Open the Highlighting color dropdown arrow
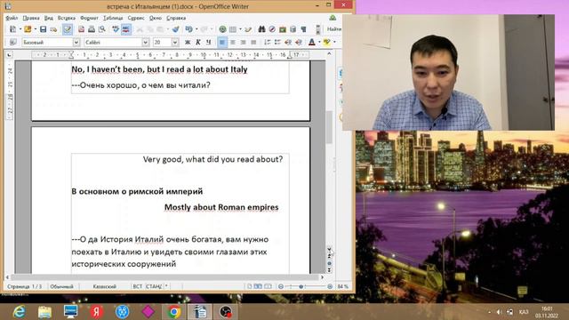569x320 pixels. point(334,43)
